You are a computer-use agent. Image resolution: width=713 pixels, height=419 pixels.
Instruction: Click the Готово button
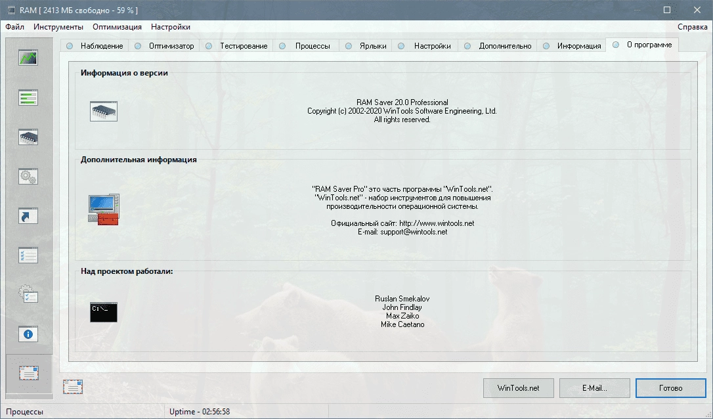pos(671,388)
